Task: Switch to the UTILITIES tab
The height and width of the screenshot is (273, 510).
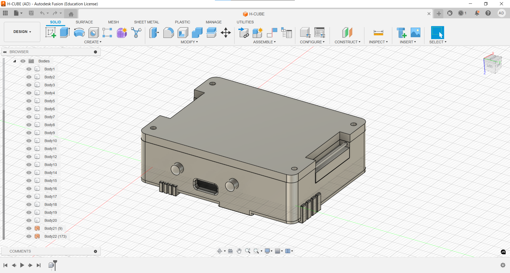Action: (x=245, y=22)
